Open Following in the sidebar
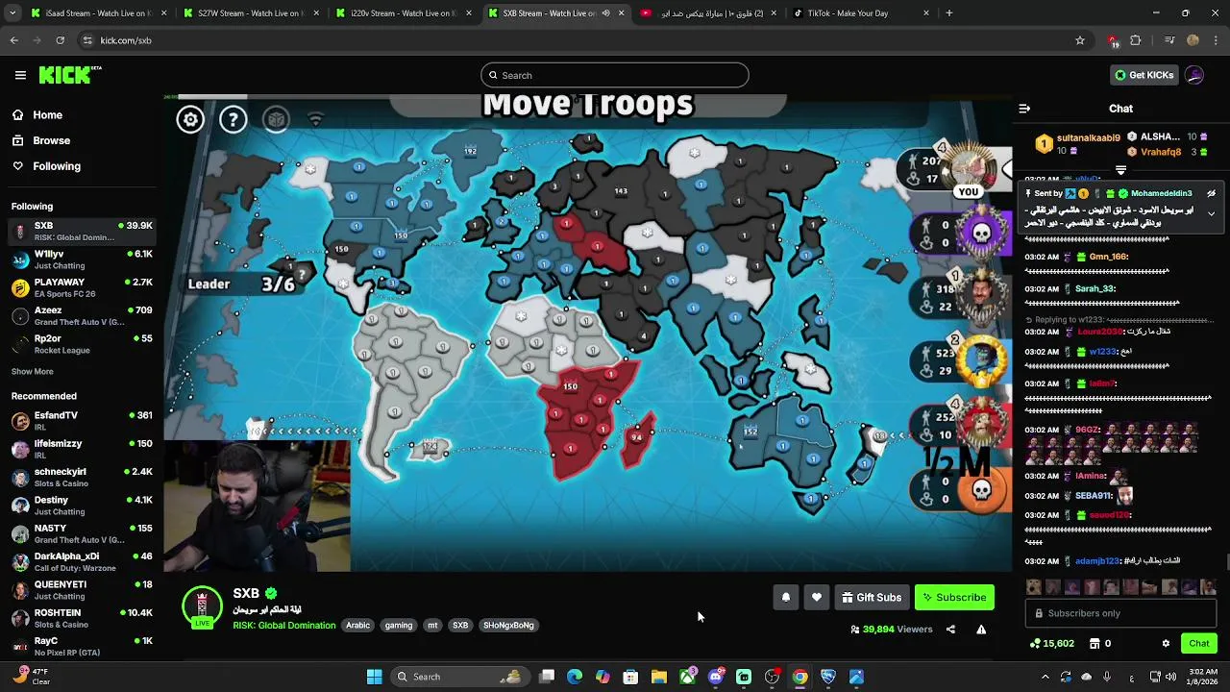 point(57,166)
